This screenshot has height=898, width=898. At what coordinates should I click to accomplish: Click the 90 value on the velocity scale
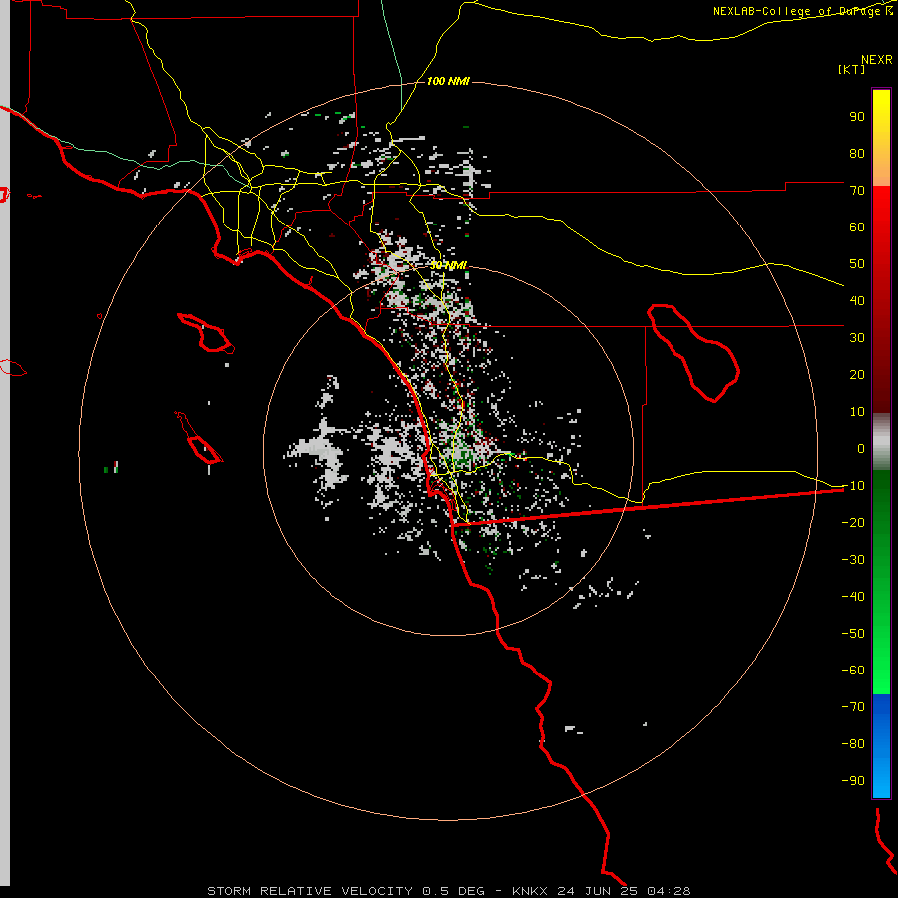(857, 117)
